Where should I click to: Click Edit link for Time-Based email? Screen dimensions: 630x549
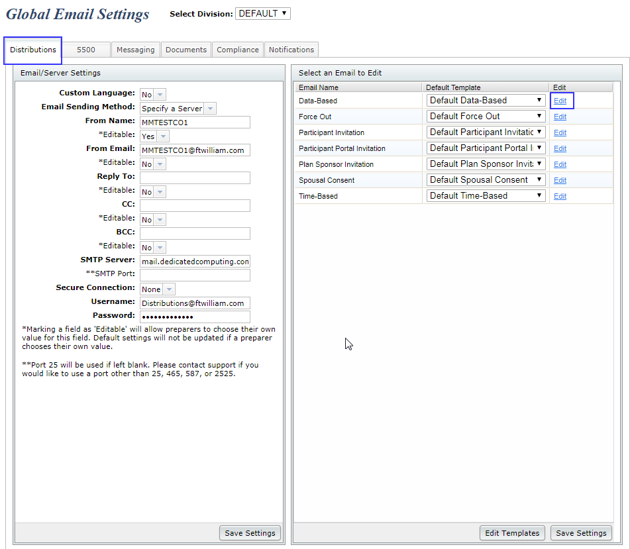click(560, 196)
